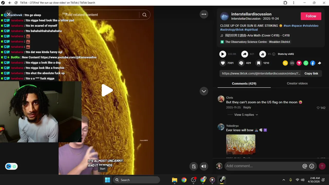Click the Stats by vidIQ label
Image resolution: width=329 pixels, height=185 pixels.
[286, 54]
